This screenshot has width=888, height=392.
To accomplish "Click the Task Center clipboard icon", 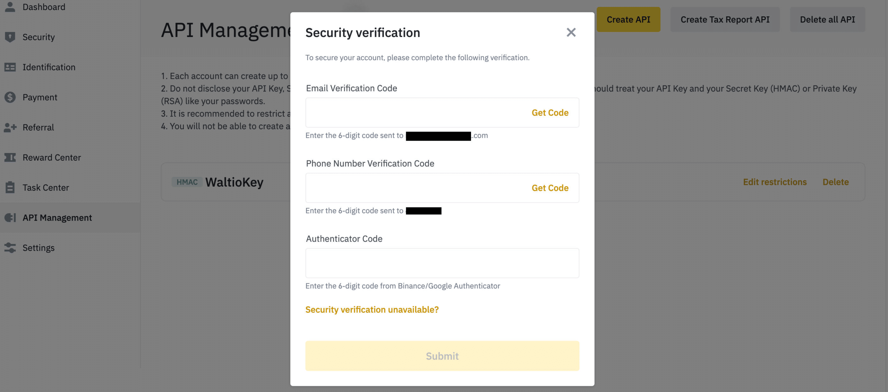I will click(x=10, y=188).
